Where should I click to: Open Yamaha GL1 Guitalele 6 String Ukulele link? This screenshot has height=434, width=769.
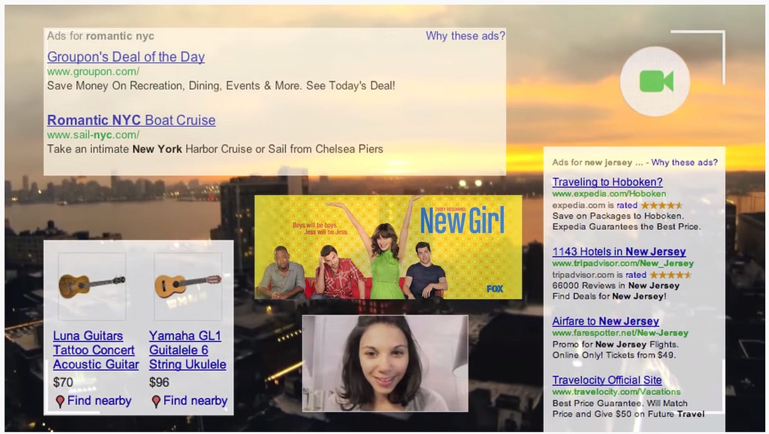[x=187, y=350]
